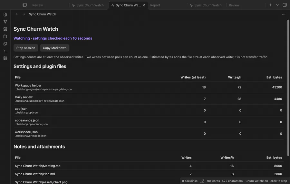This screenshot has height=184, width=290.
Task: Click the 16 writes per hour value for Meeting.md
Action: 232,166
